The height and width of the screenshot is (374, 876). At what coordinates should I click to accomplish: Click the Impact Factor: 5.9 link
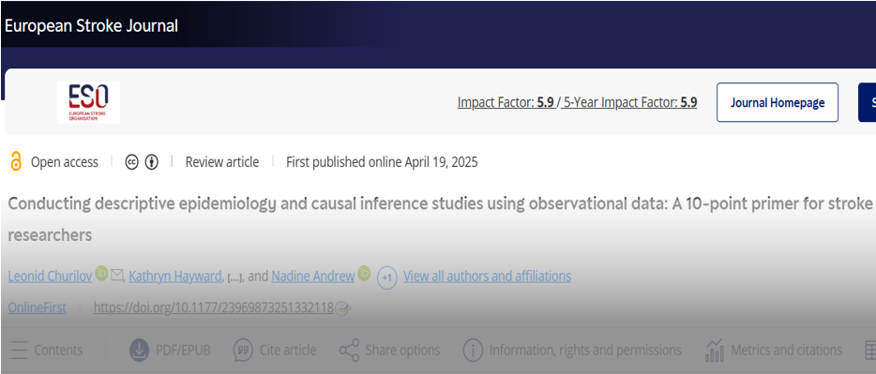point(506,103)
